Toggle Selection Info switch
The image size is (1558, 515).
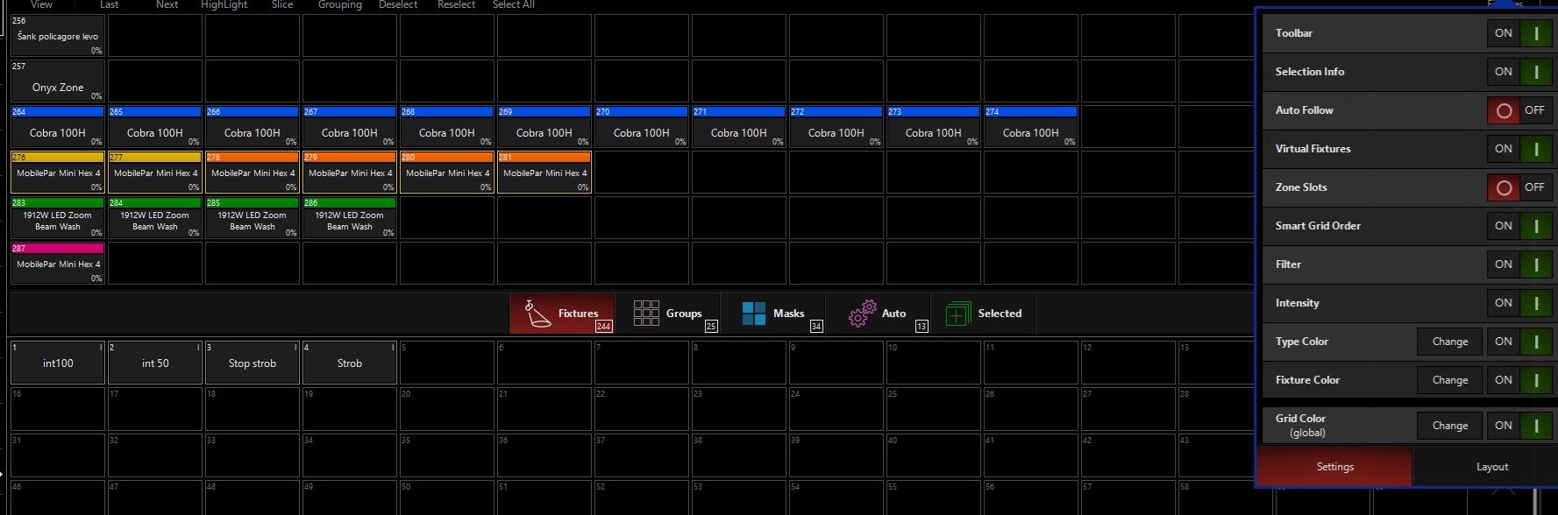click(1519, 72)
